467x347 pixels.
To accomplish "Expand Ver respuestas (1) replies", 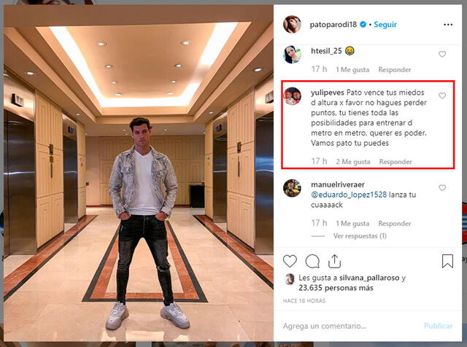I will coord(360,236).
